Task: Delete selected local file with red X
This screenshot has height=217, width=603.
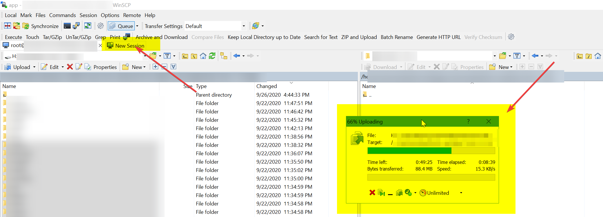Action: 70,67
